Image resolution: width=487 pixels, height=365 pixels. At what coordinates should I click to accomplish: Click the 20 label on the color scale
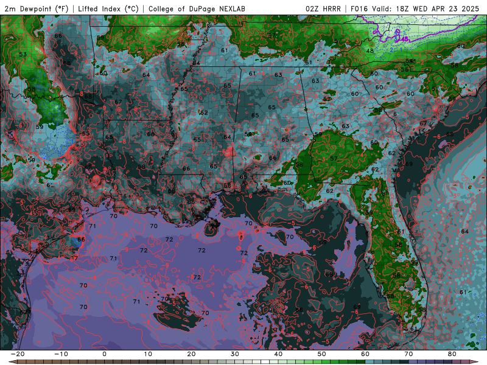191,354
